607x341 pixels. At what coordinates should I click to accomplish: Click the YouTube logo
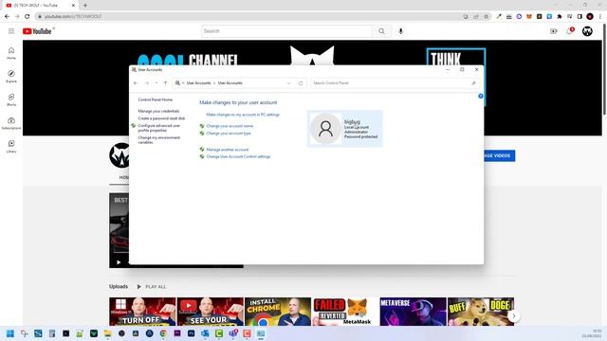(x=37, y=31)
